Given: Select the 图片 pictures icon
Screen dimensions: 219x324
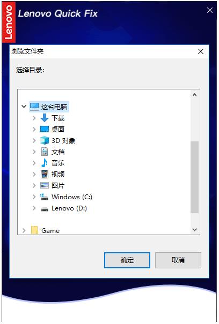Looking at the screenshot, I should (x=45, y=185).
